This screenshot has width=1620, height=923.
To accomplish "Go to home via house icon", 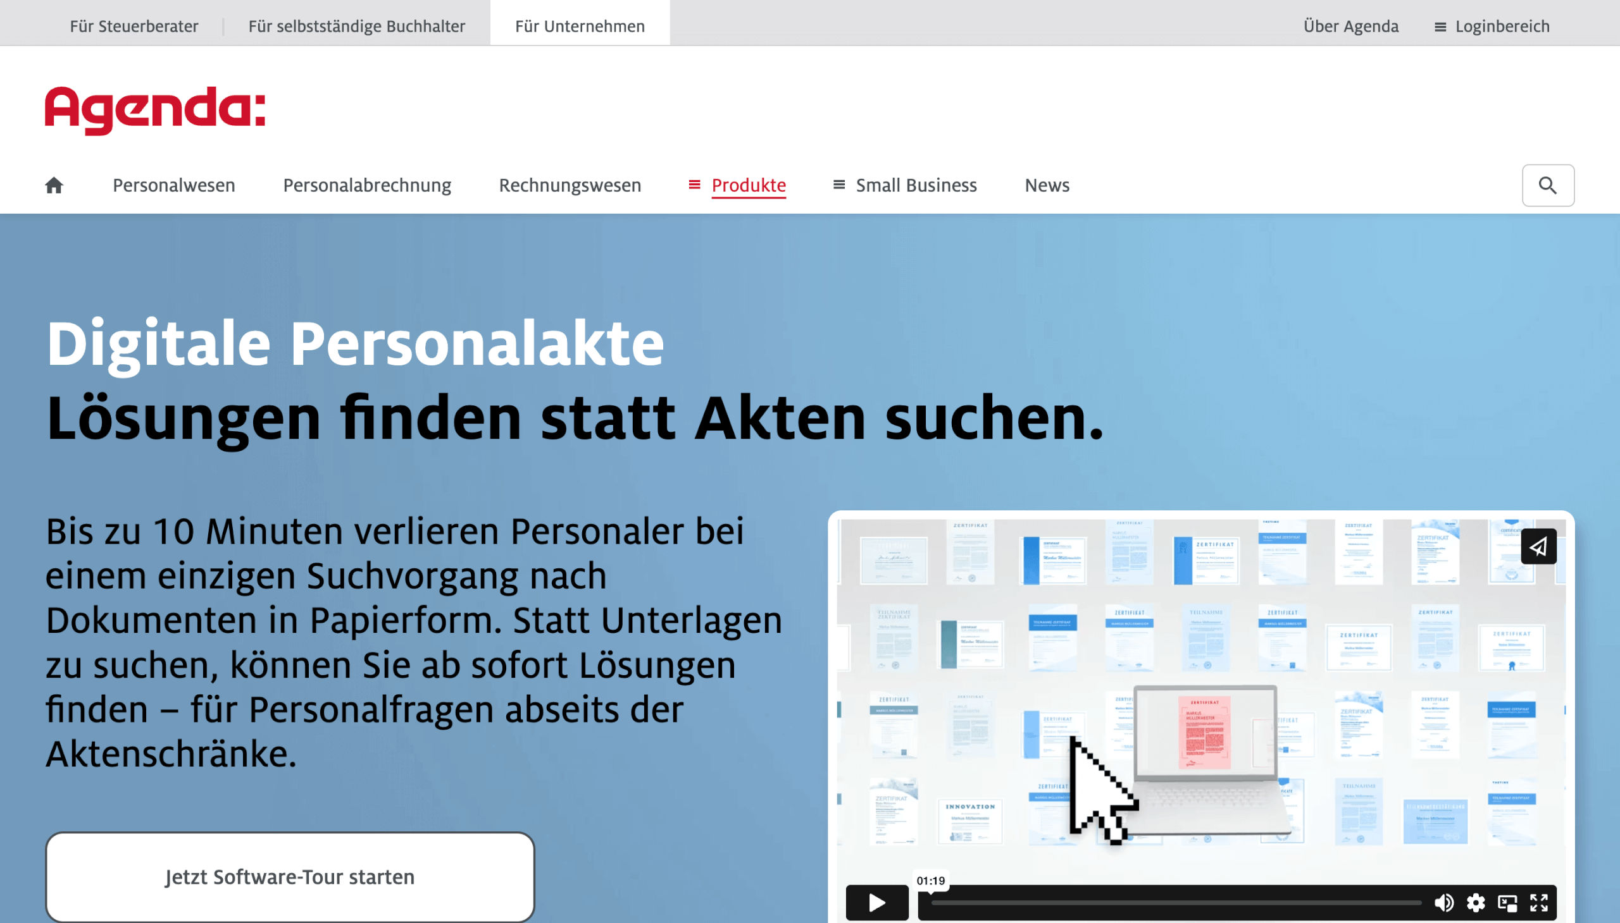I will pos(54,185).
